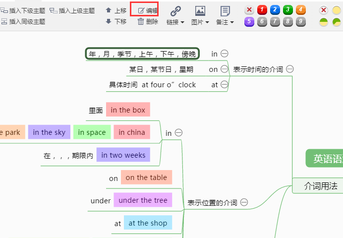
Task: Click the 'in china' pink label
Action: 132,132
